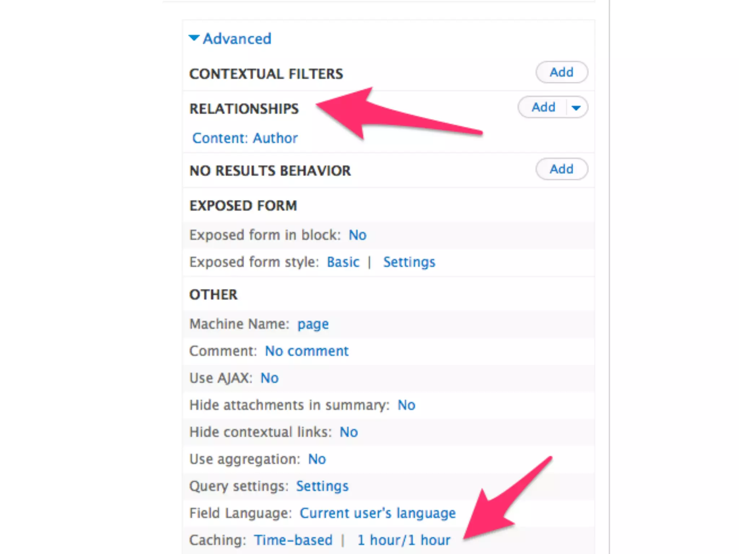Add a no results behavior
Image resolution: width=739 pixels, height=554 pixels.
561,169
